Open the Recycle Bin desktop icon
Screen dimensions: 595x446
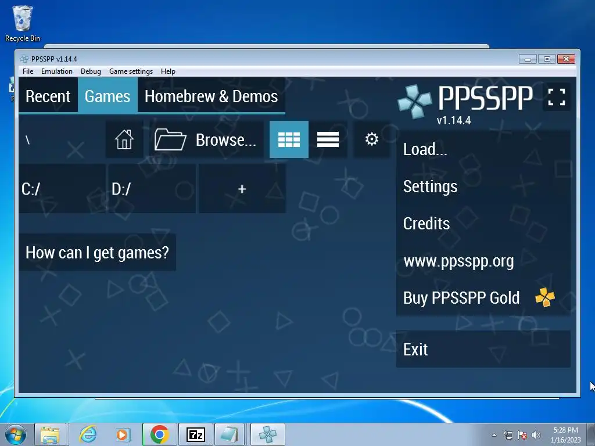[x=22, y=23]
